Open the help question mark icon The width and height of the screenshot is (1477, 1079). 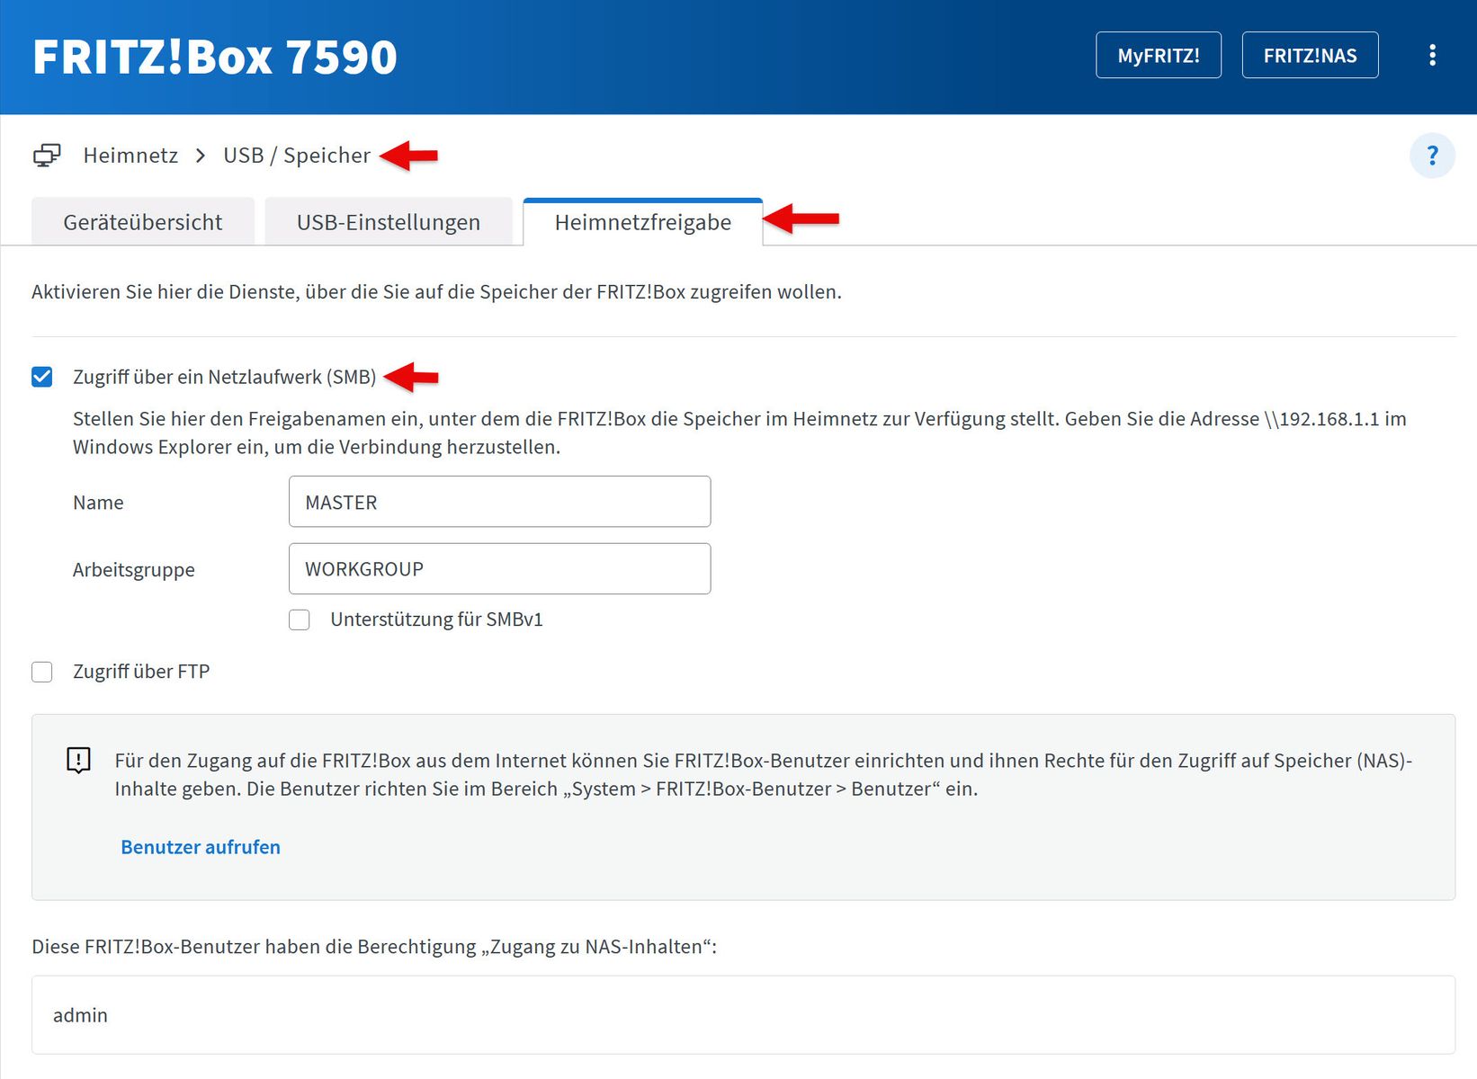tap(1432, 156)
